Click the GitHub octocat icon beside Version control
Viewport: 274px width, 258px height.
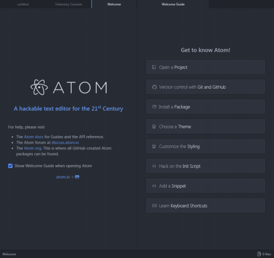[154, 87]
